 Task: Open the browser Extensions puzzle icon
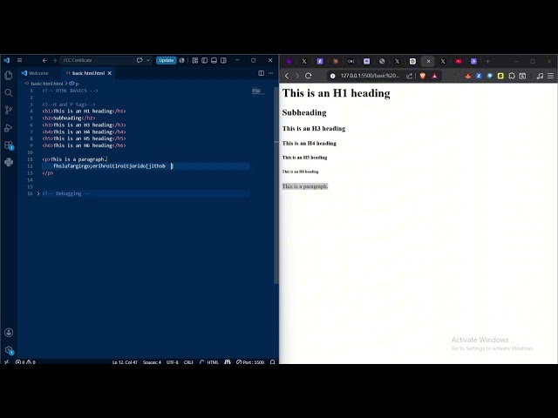(x=512, y=76)
